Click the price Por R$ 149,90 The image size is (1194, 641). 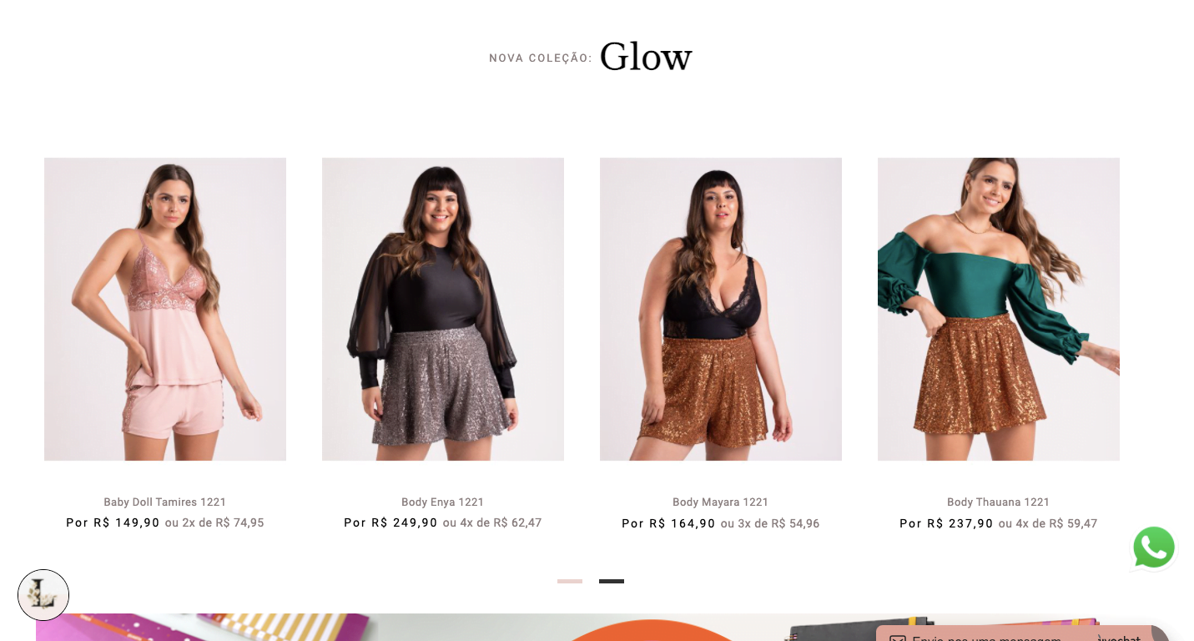(x=113, y=522)
